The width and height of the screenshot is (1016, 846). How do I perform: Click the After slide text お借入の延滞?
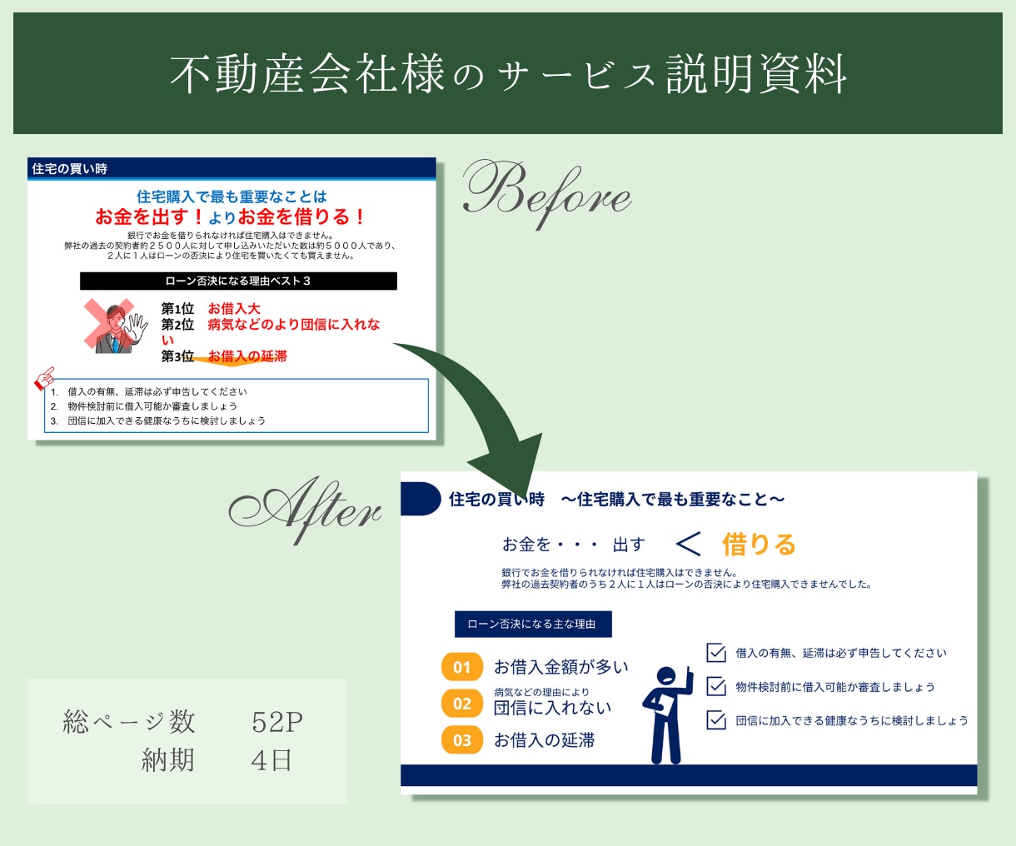[x=545, y=740]
